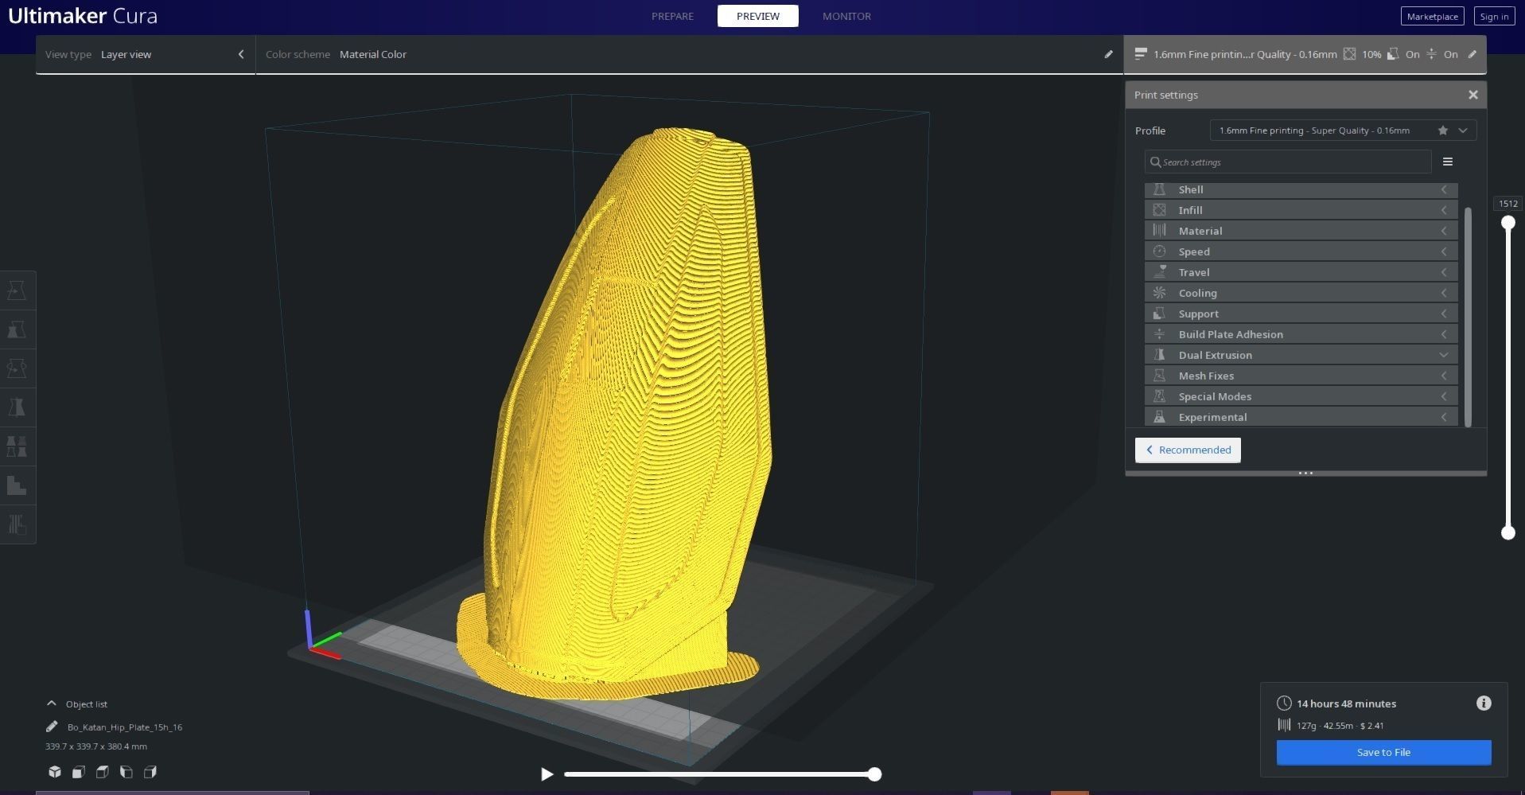This screenshot has height=795, width=1525.
Task: Open the Marketplace
Action: (x=1433, y=16)
